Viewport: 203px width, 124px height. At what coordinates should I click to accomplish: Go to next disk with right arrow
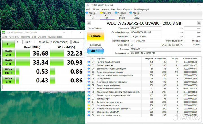tap(199, 23)
